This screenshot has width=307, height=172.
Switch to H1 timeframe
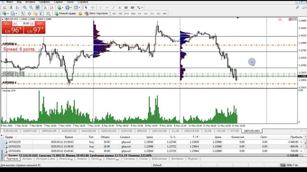[140, 13]
